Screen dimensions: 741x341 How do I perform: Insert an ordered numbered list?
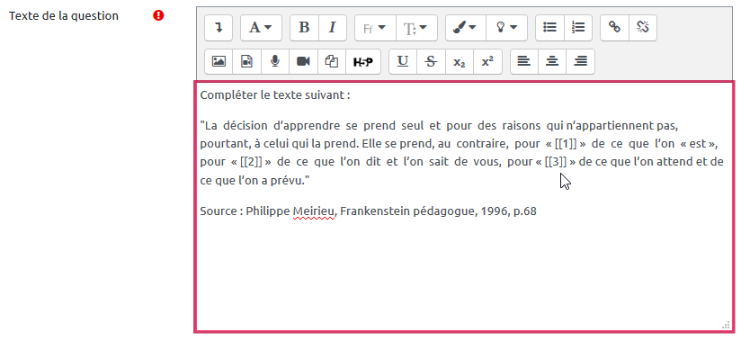coord(578,28)
